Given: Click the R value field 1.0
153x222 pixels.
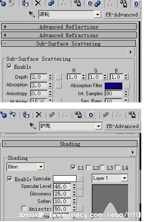Looking at the screenshot, I should pos(74,77).
